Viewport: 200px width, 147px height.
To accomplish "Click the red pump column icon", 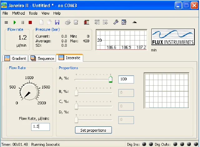I will 87,22.
